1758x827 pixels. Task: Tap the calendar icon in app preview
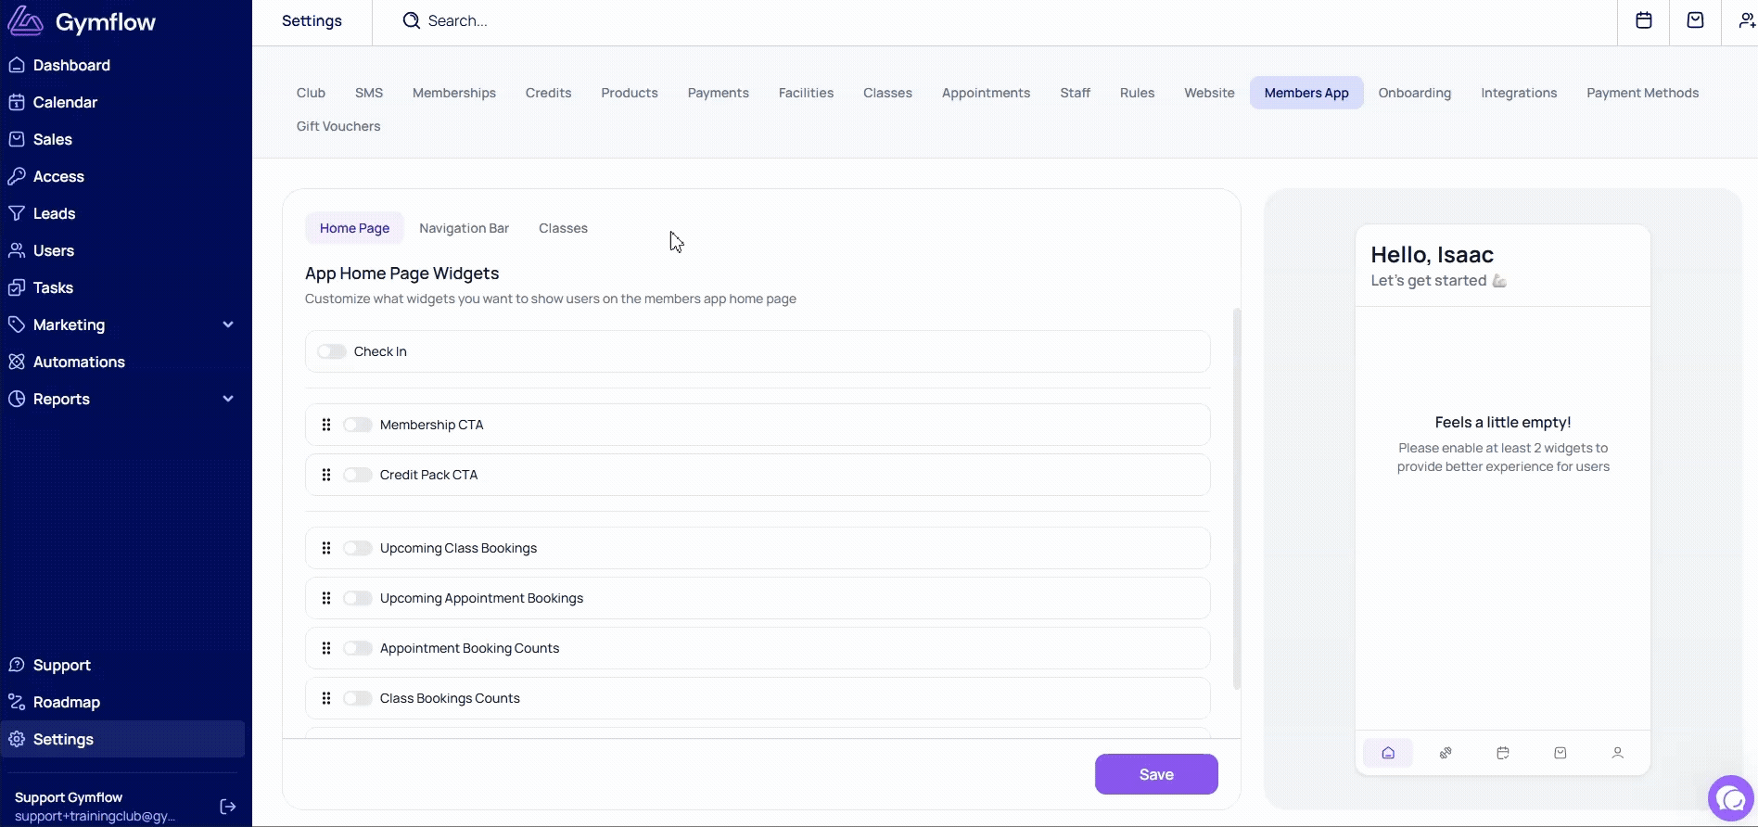(1503, 753)
